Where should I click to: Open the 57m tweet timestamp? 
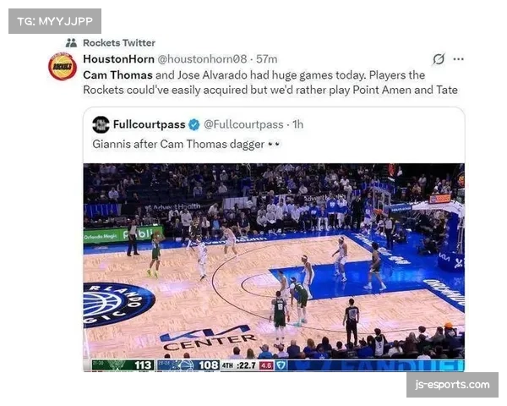pos(267,59)
